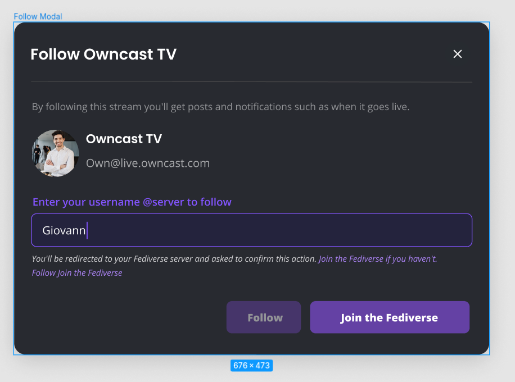Click the typed text Giovann

tap(64, 230)
